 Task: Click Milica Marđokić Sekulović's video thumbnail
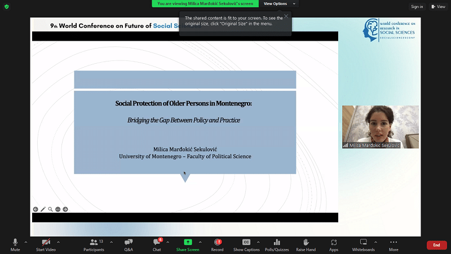tap(381, 127)
